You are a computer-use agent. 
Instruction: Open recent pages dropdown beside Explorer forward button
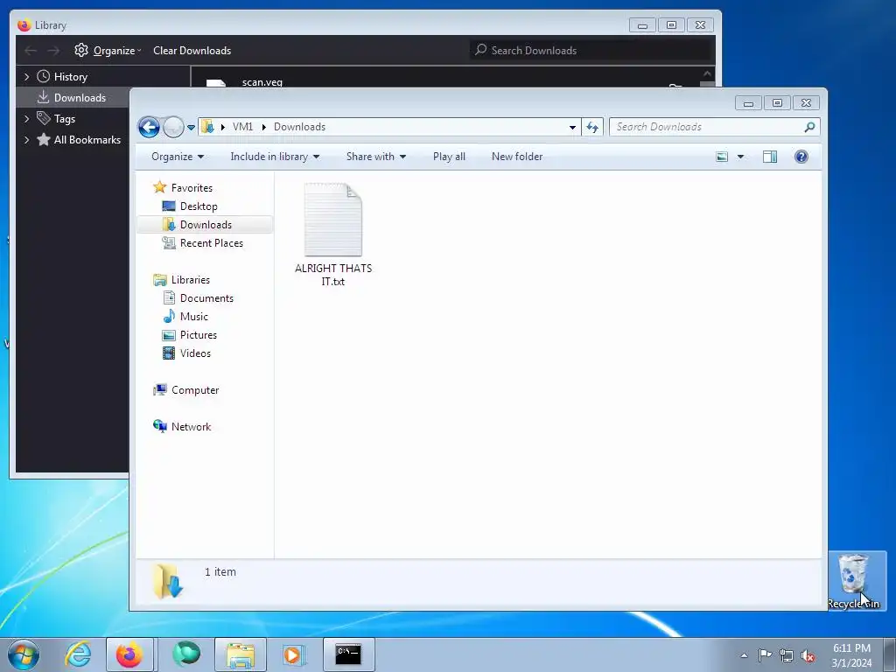pyautogui.click(x=191, y=128)
